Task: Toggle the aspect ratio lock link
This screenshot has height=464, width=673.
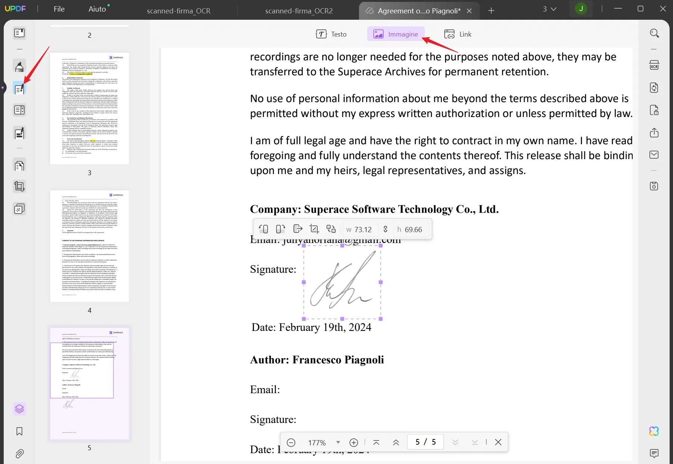Action: [386, 229]
